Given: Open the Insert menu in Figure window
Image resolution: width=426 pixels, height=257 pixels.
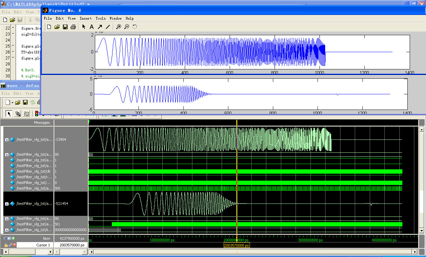Looking at the screenshot, I should pyautogui.click(x=86, y=19).
